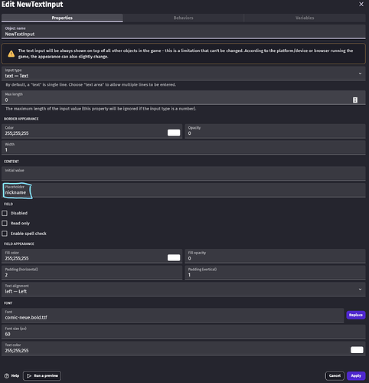369x383 pixels.
Task: Select the Properties tab
Action: pyautogui.click(x=62, y=18)
